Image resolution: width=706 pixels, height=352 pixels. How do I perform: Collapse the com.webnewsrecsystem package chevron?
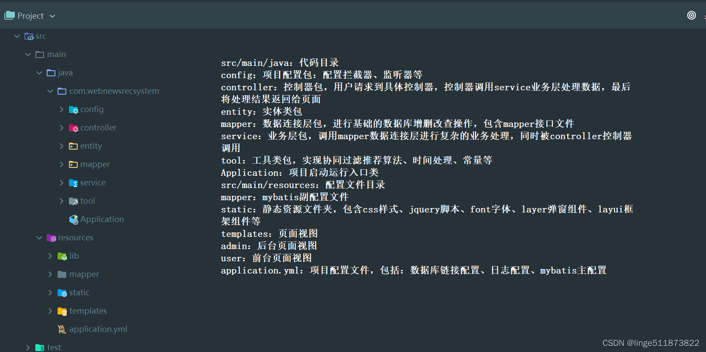(50, 91)
